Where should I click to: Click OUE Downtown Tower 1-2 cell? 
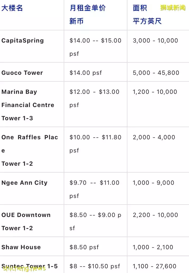tap(26, 221)
